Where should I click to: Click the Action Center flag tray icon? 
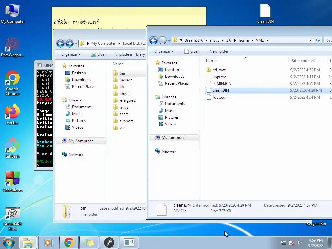291,243
